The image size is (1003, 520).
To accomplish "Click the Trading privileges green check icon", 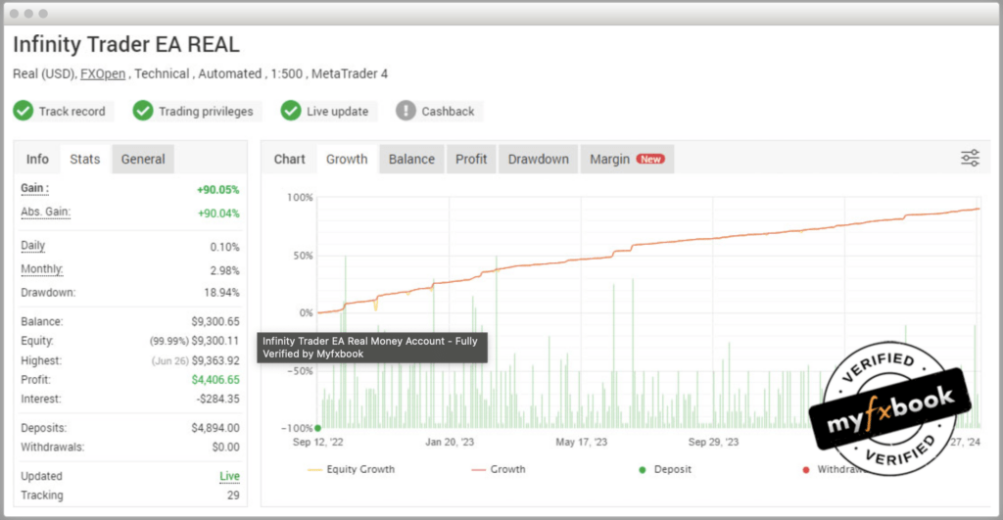I will [143, 111].
